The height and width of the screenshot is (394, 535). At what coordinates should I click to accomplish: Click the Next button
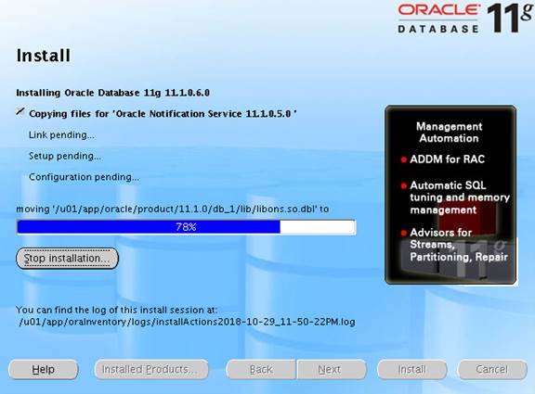point(332,370)
